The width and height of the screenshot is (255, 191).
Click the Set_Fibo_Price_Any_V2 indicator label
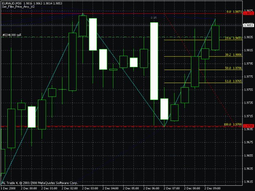pyautogui.click(x=18, y=7)
